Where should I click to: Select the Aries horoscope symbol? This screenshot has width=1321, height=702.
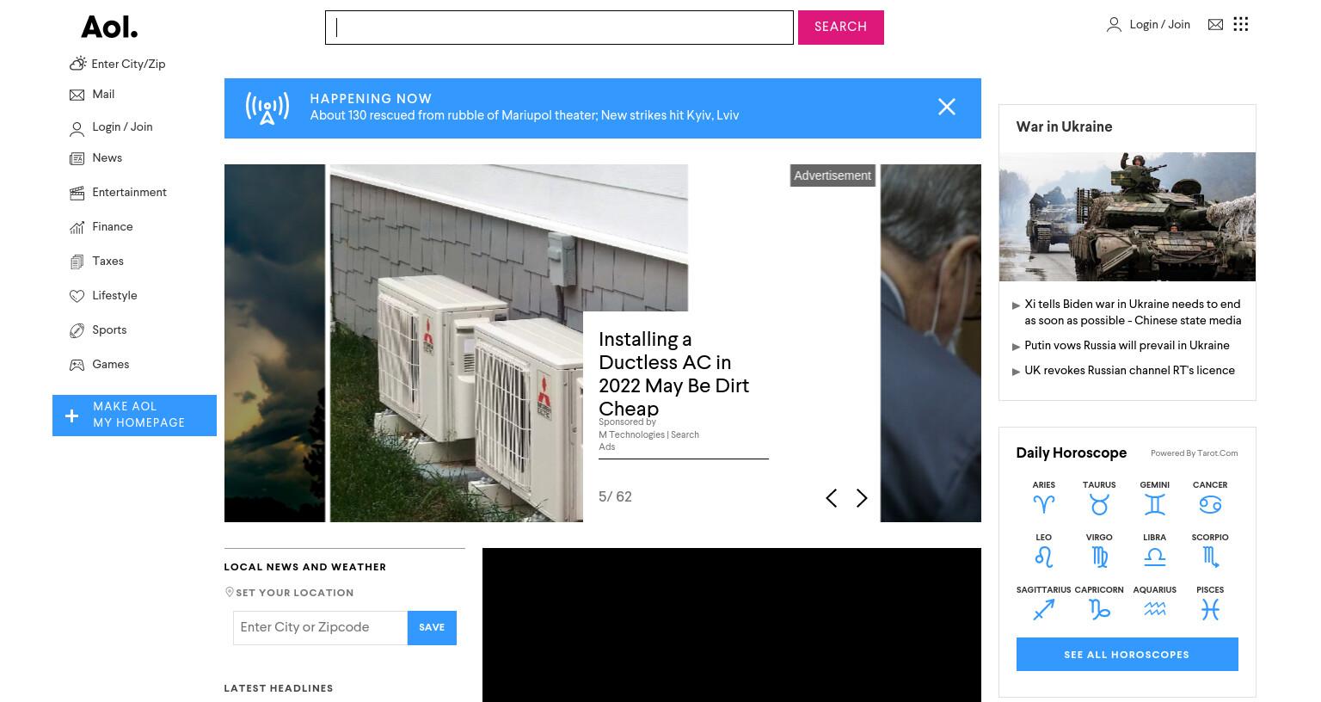click(1043, 505)
